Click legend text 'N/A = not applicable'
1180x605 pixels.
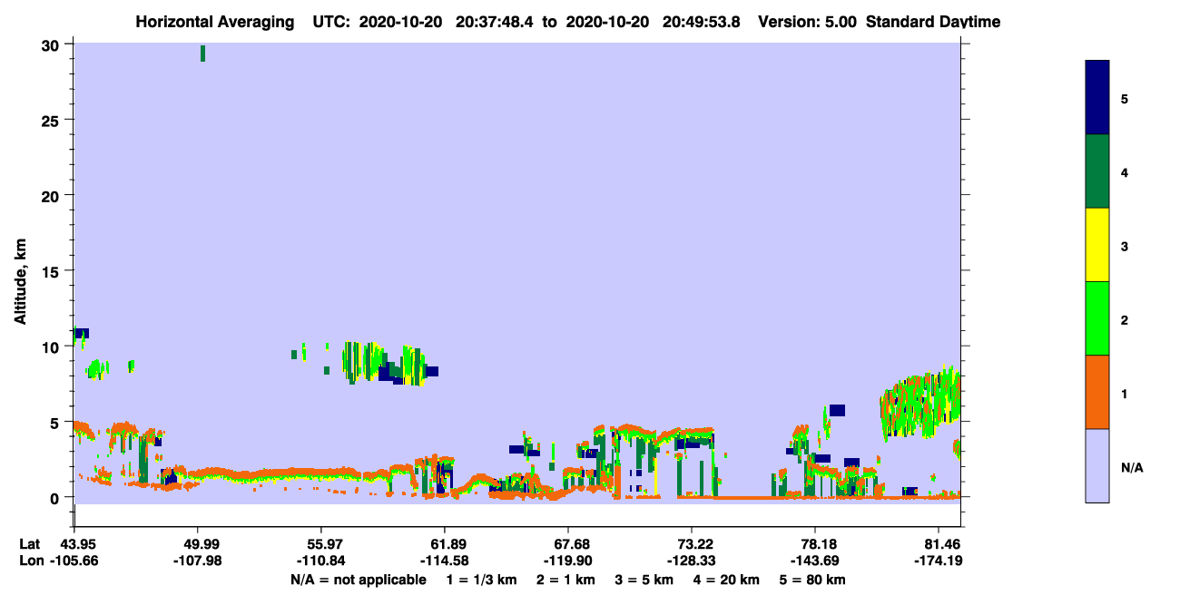[x=359, y=580]
